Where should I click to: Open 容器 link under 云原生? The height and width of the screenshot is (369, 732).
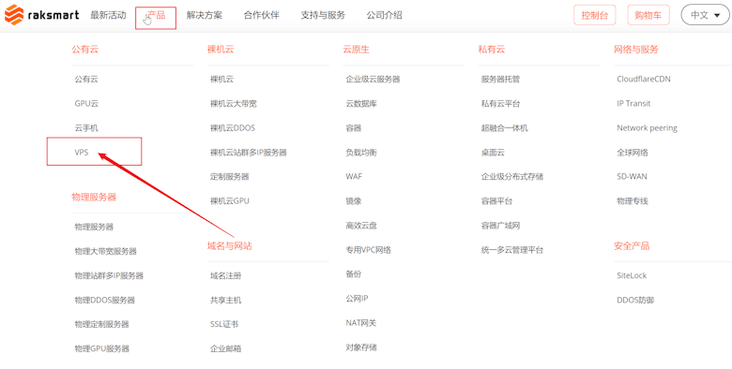click(x=354, y=127)
